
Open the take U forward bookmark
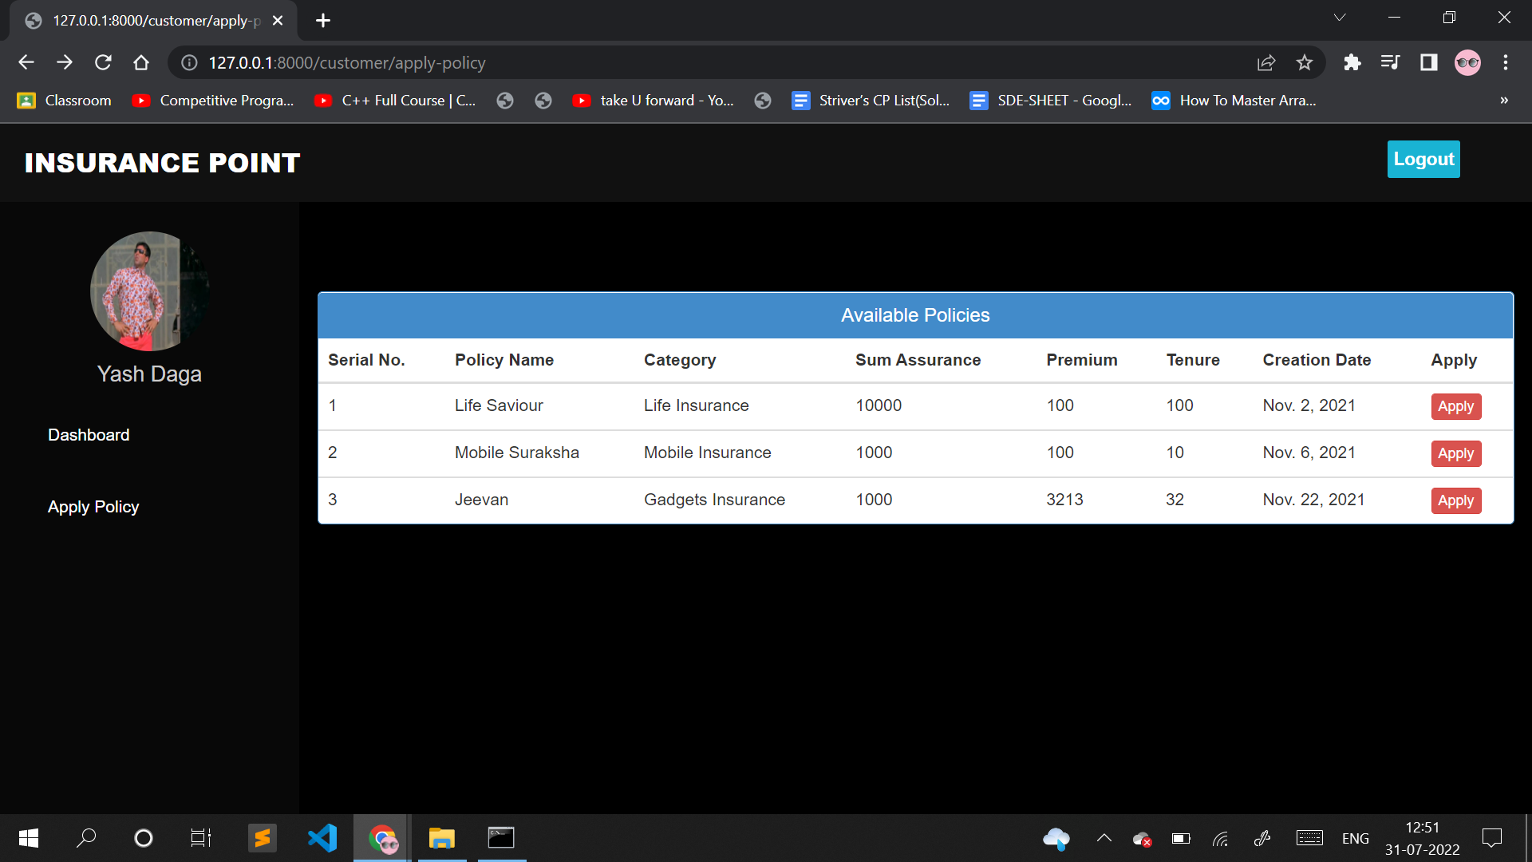point(653,101)
